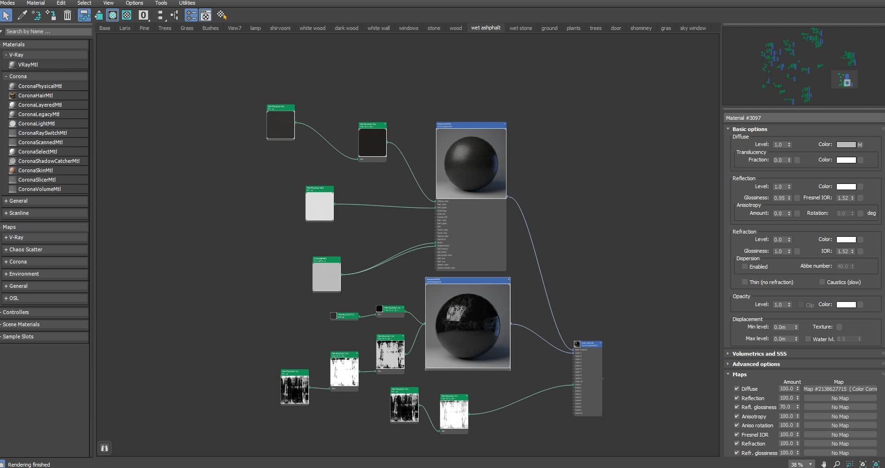Open the Utilities menu
The height and width of the screenshot is (468, 885).
coord(187,3)
